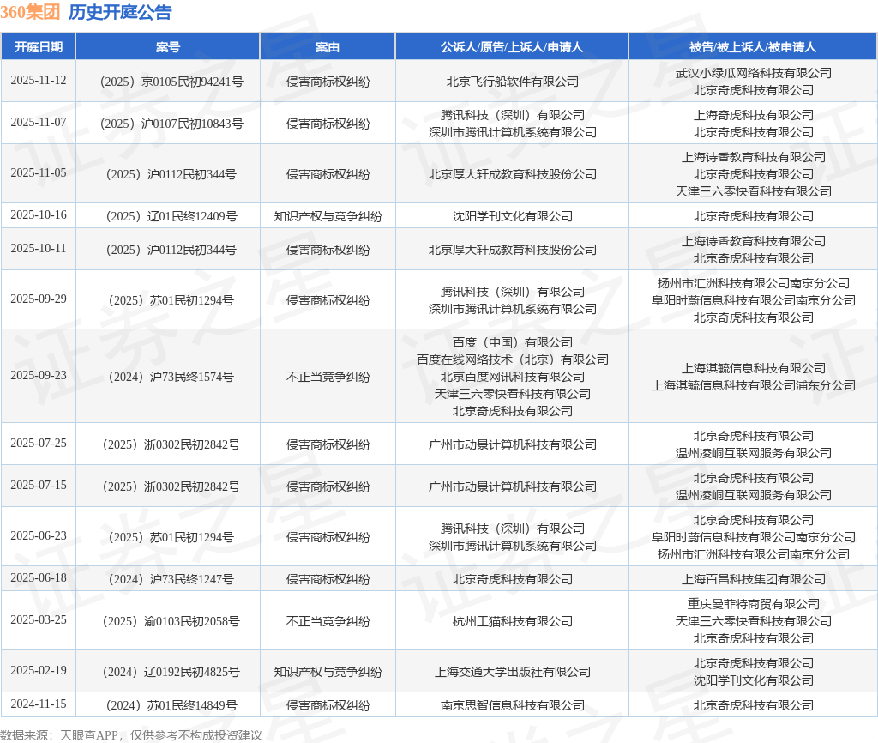Click defendant 重庆曼菲特商贸有限公司
878x743 pixels.
(x=753, y=604)
